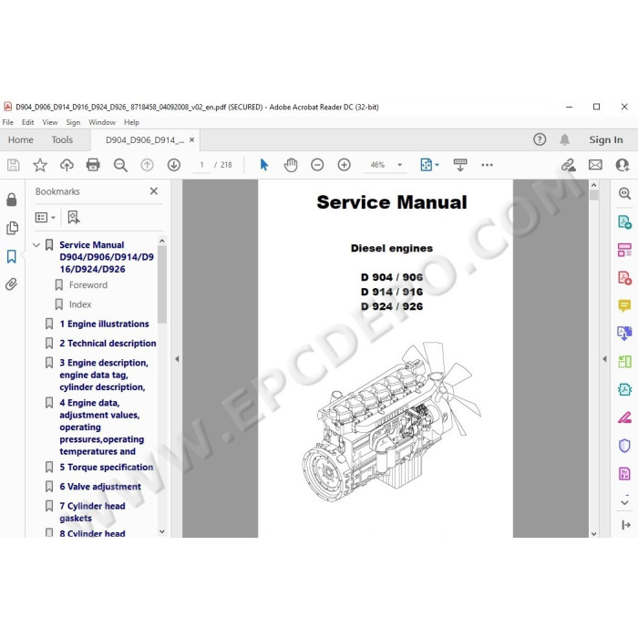Find current bookmark icon
638x638 pixels.
pyautogui.click(x=74, y=217)
